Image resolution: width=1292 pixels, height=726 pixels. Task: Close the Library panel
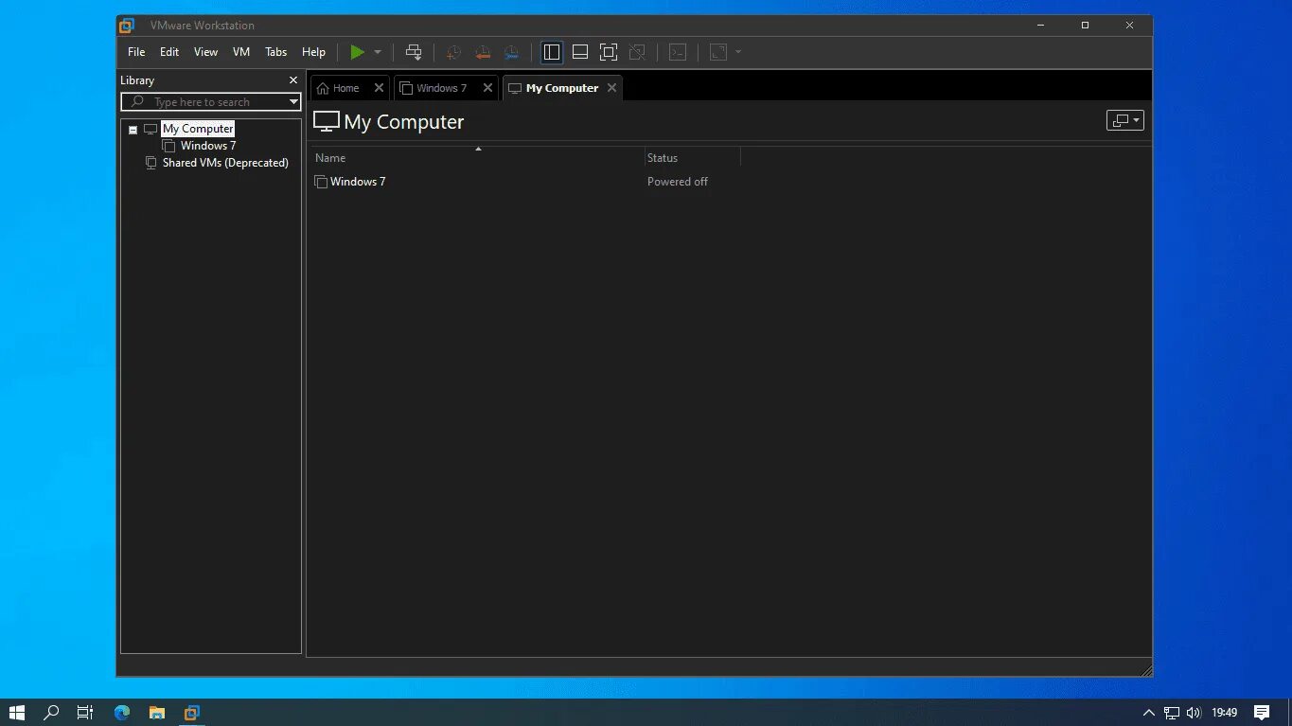(293, 80)
